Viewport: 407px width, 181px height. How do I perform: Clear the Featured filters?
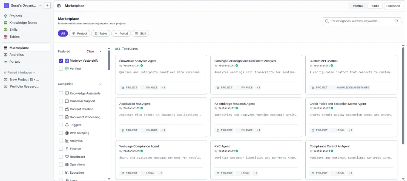(90, 51)
